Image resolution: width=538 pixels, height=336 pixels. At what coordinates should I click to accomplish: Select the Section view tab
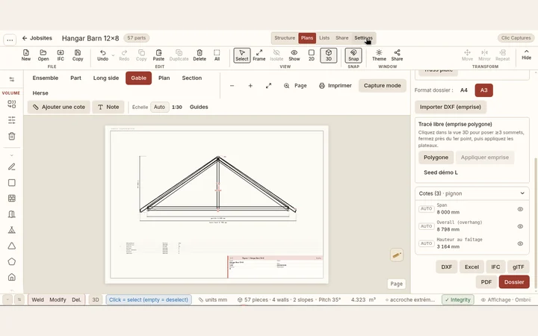click(192, 78)
